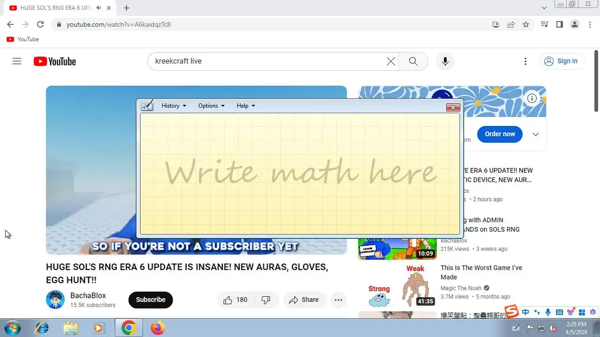The height and width of the screenshot is (337, 600).
Task: Open the History menu in Math Input Panel
Action: pos(174,106)
